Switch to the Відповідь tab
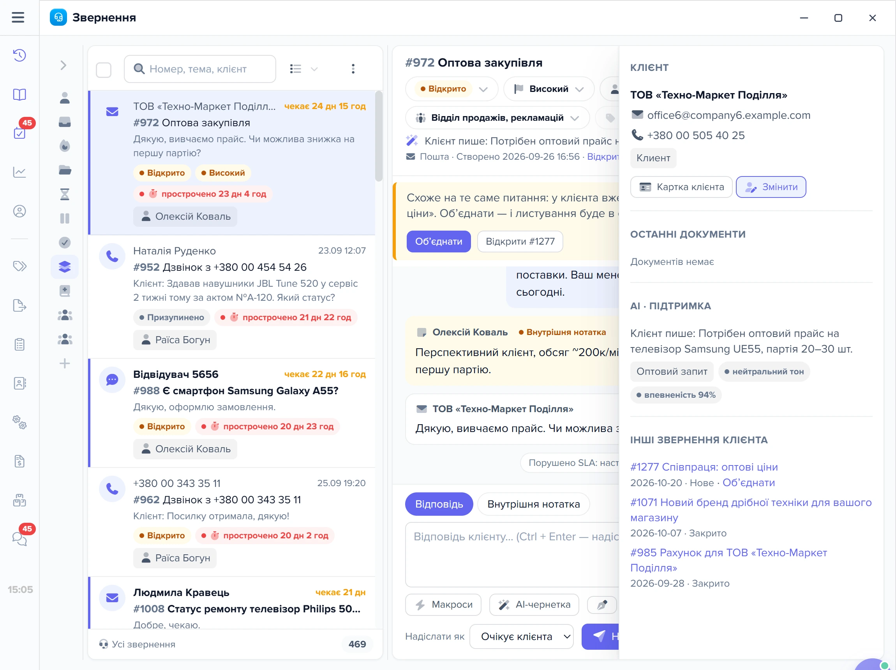 [x=439, y=504]
